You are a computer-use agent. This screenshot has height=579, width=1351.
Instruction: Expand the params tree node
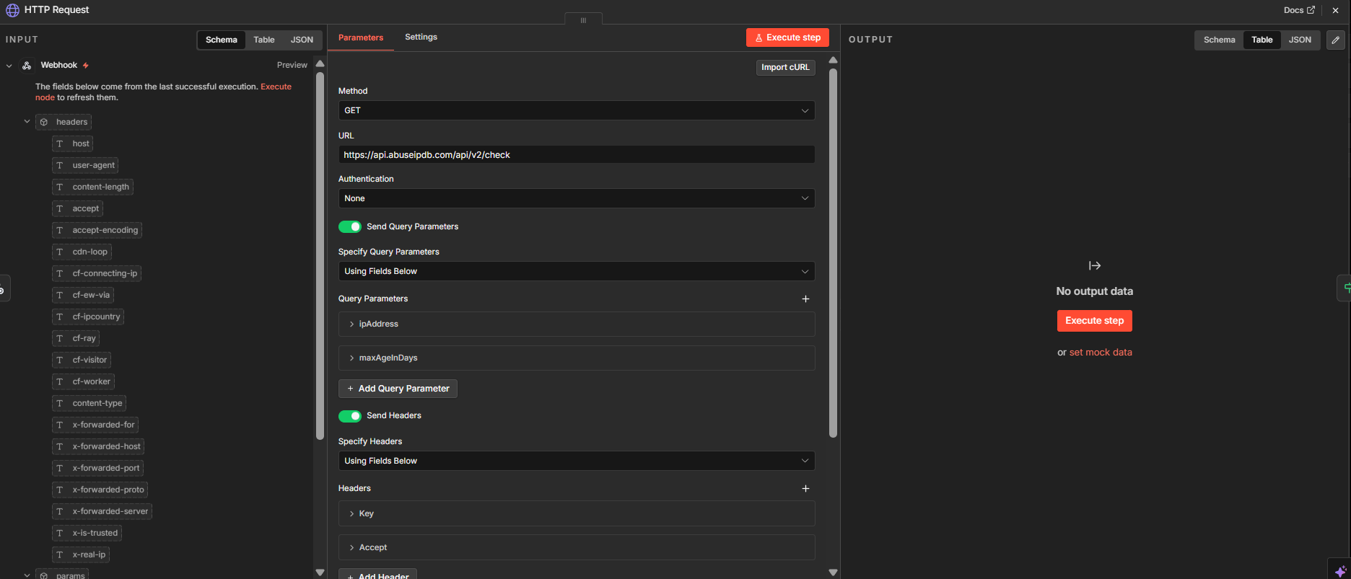[x=27, y=575]
